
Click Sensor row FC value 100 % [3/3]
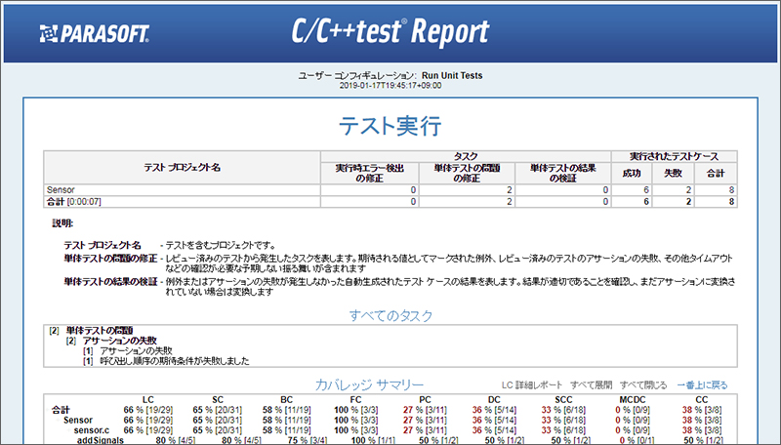tap(355, 420)
